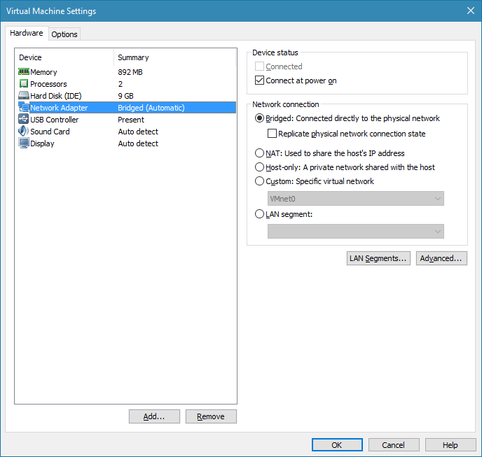Screen dimensions: 482x457
Task: Click the Processors chip icon
Action: [x=23, y=84]
